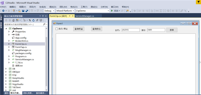
Task: Click the align rights layout icon
Action: tap(147, 11)
